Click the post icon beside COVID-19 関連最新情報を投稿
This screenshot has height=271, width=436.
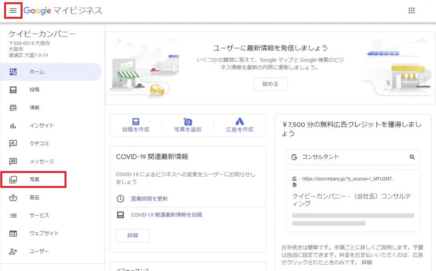(120, 215)
